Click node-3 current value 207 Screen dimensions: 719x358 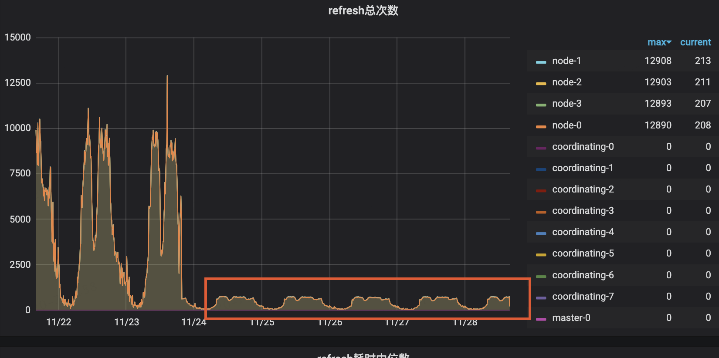(x=703, y=104)
